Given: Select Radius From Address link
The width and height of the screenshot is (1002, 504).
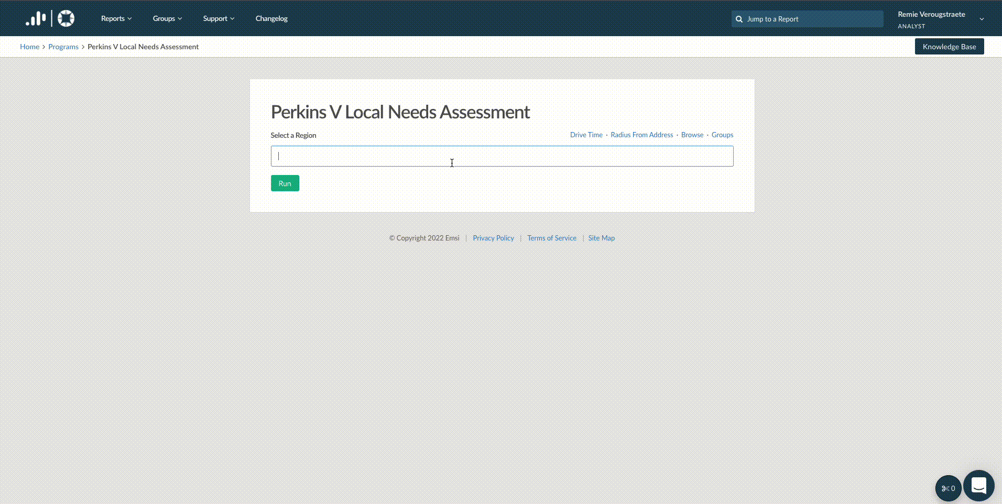Looking at the screenshot, I should [x=641, y=135].
